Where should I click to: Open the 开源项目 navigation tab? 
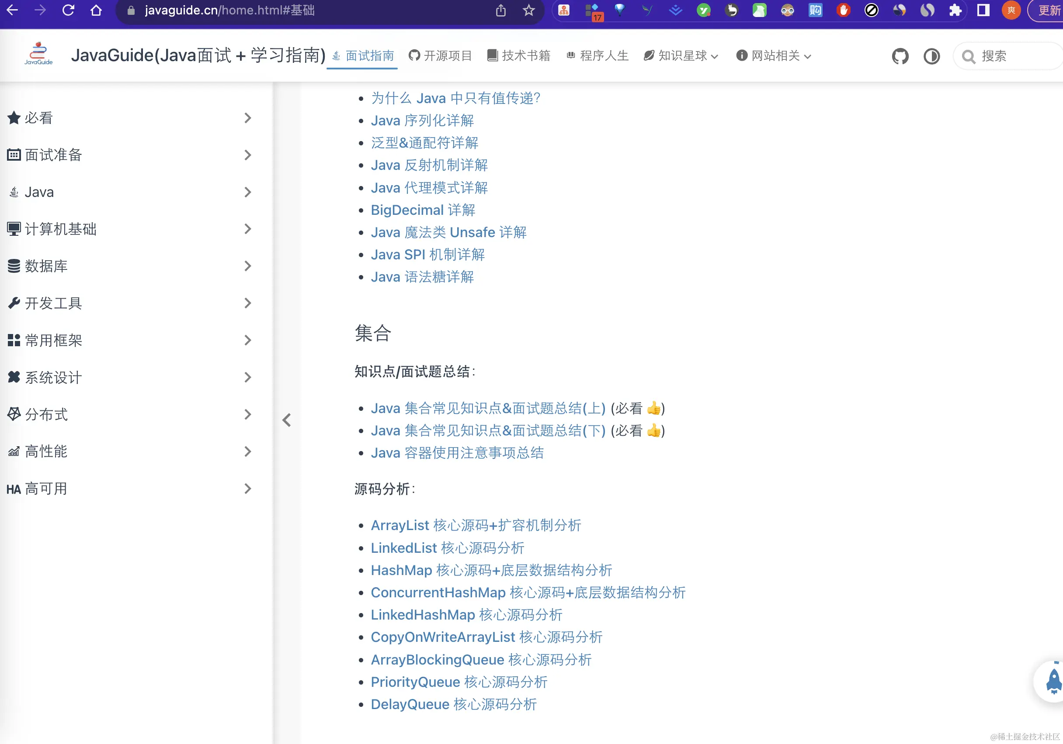(x=440, y=56)
